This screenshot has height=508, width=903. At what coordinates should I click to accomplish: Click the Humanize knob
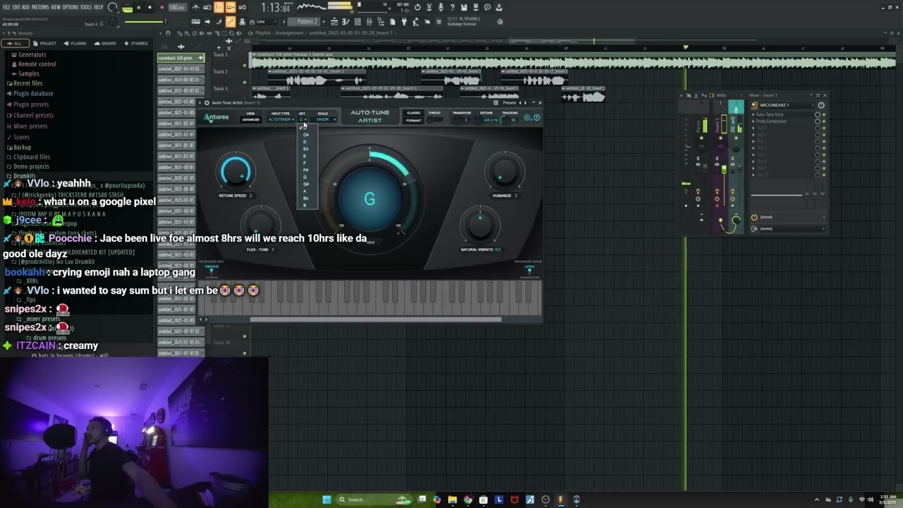click(504, 171)
